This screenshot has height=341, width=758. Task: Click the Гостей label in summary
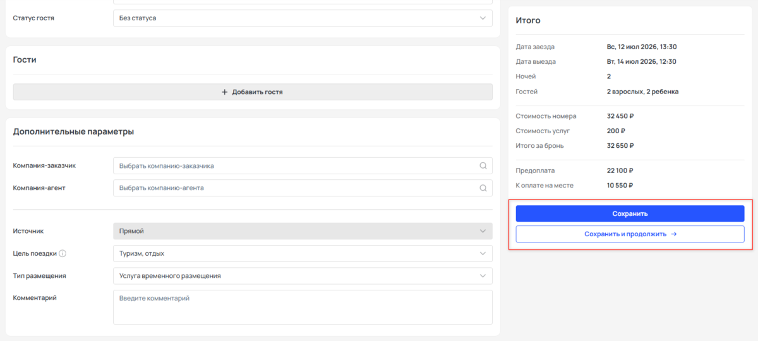click(527, 92)
